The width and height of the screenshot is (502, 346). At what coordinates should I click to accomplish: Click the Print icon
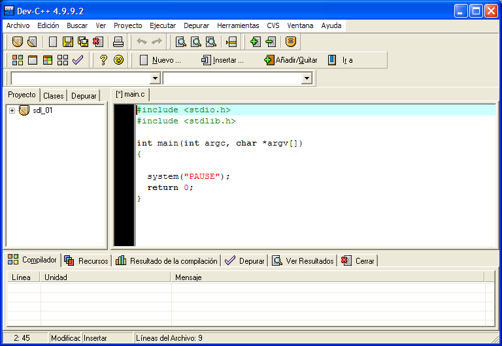coord(118,42)
